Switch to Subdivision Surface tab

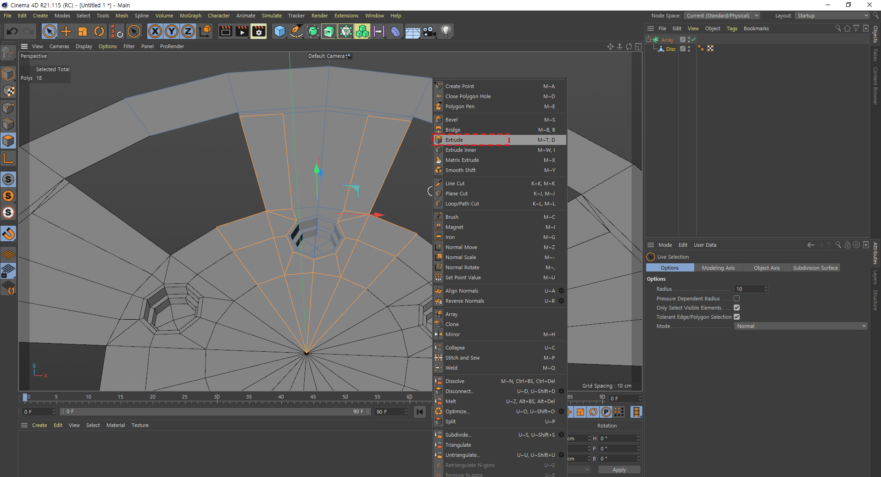coord(815,268)
